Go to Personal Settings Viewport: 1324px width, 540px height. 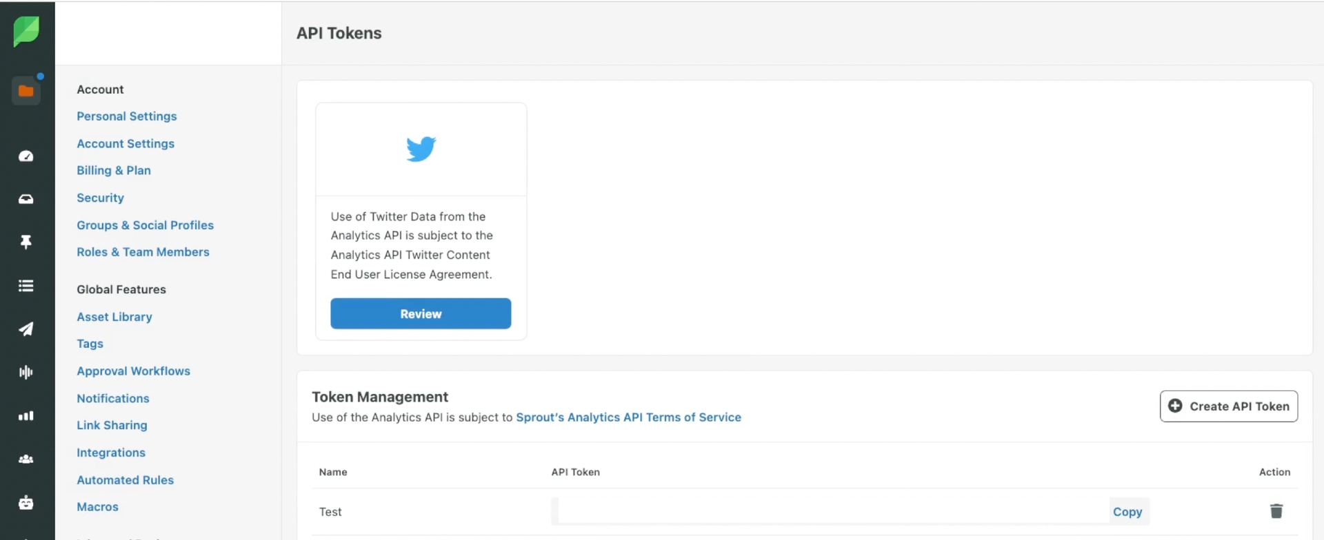coord(127,116)
